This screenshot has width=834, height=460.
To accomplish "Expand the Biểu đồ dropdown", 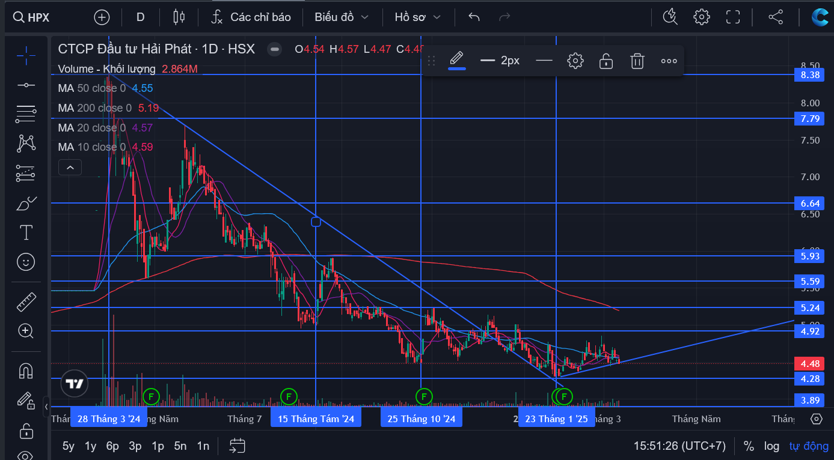I will coord(341,17).
